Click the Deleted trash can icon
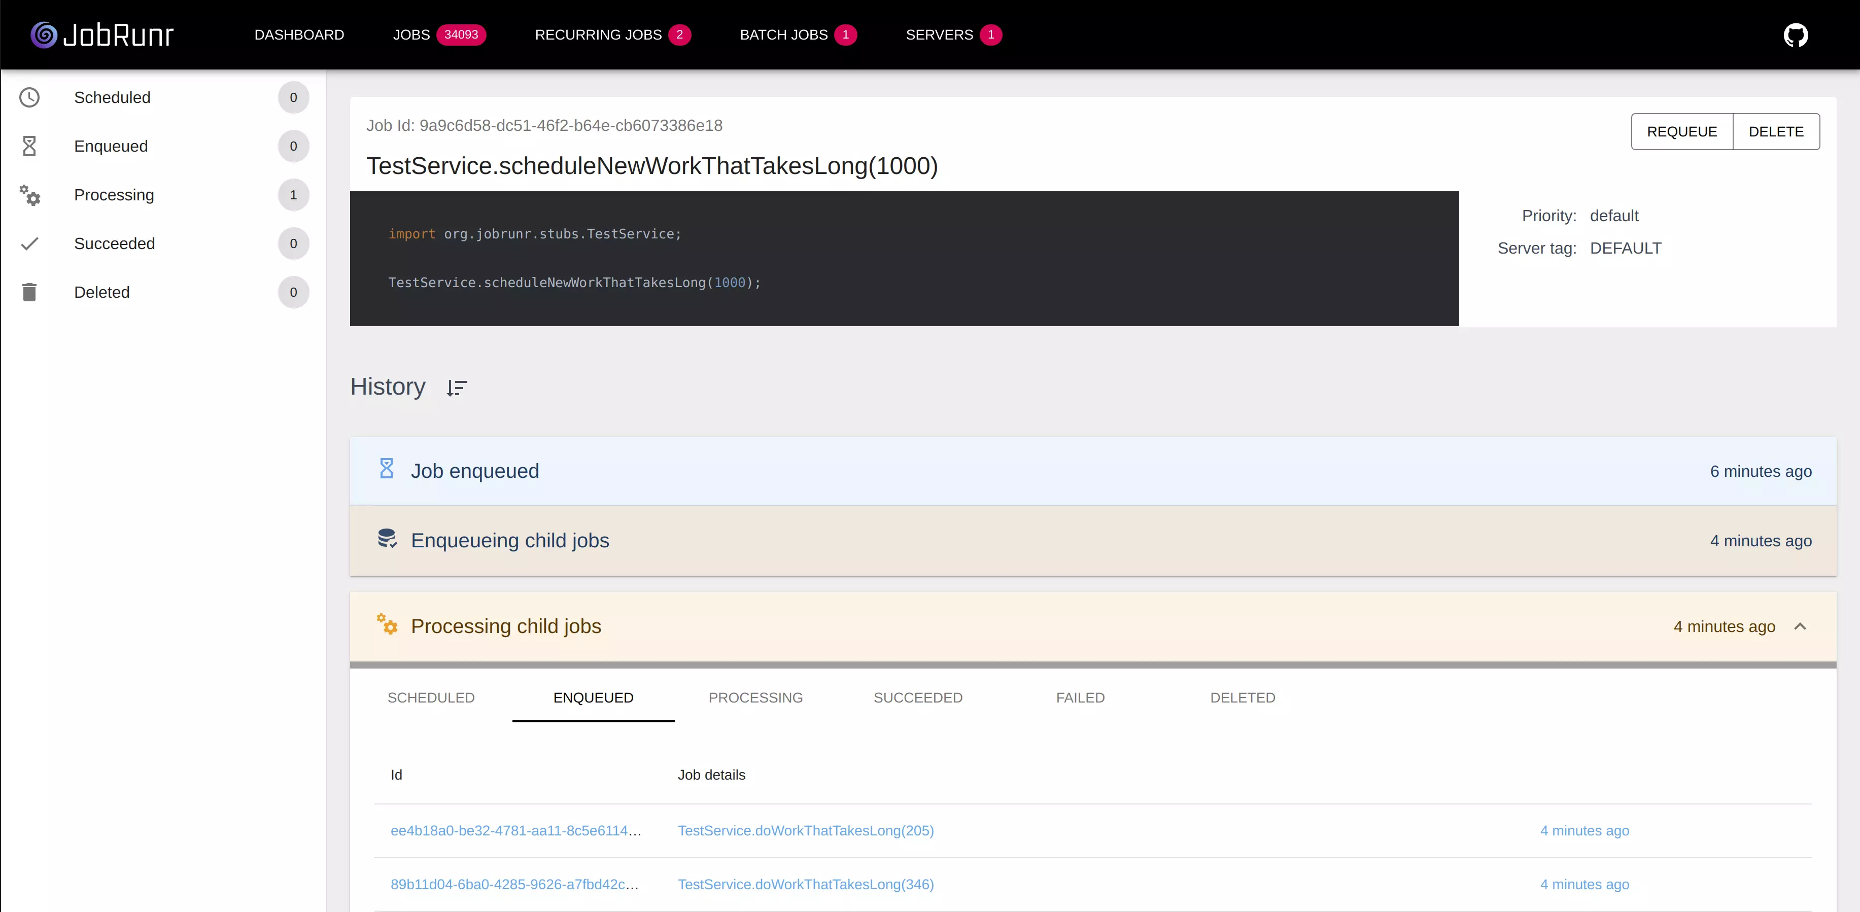 29,293
